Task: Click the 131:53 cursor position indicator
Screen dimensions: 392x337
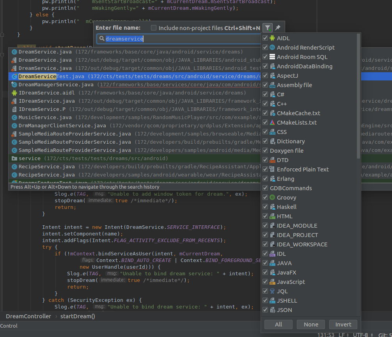Action: click(x=326, y=335)
